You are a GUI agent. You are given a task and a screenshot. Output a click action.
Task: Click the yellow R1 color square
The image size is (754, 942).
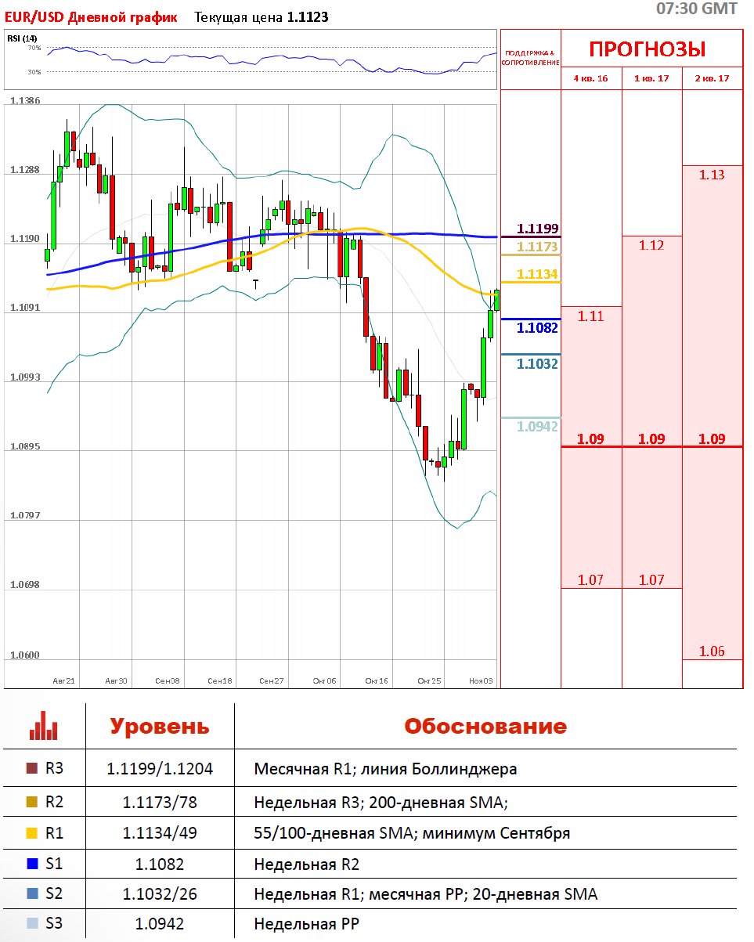[32, 833]
